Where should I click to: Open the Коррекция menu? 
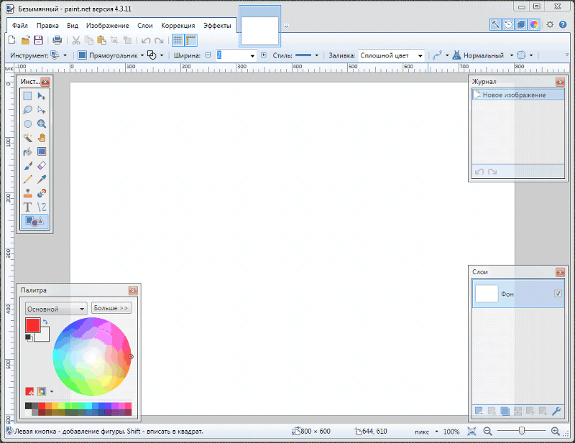[178, 25]
